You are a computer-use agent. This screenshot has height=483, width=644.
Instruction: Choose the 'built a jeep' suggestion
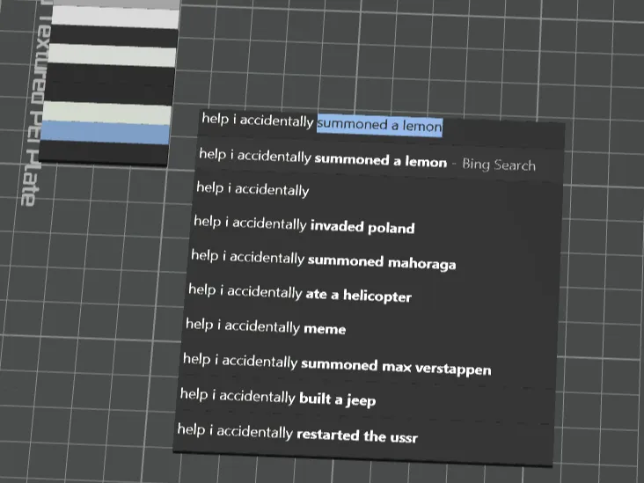click(278, 397)
